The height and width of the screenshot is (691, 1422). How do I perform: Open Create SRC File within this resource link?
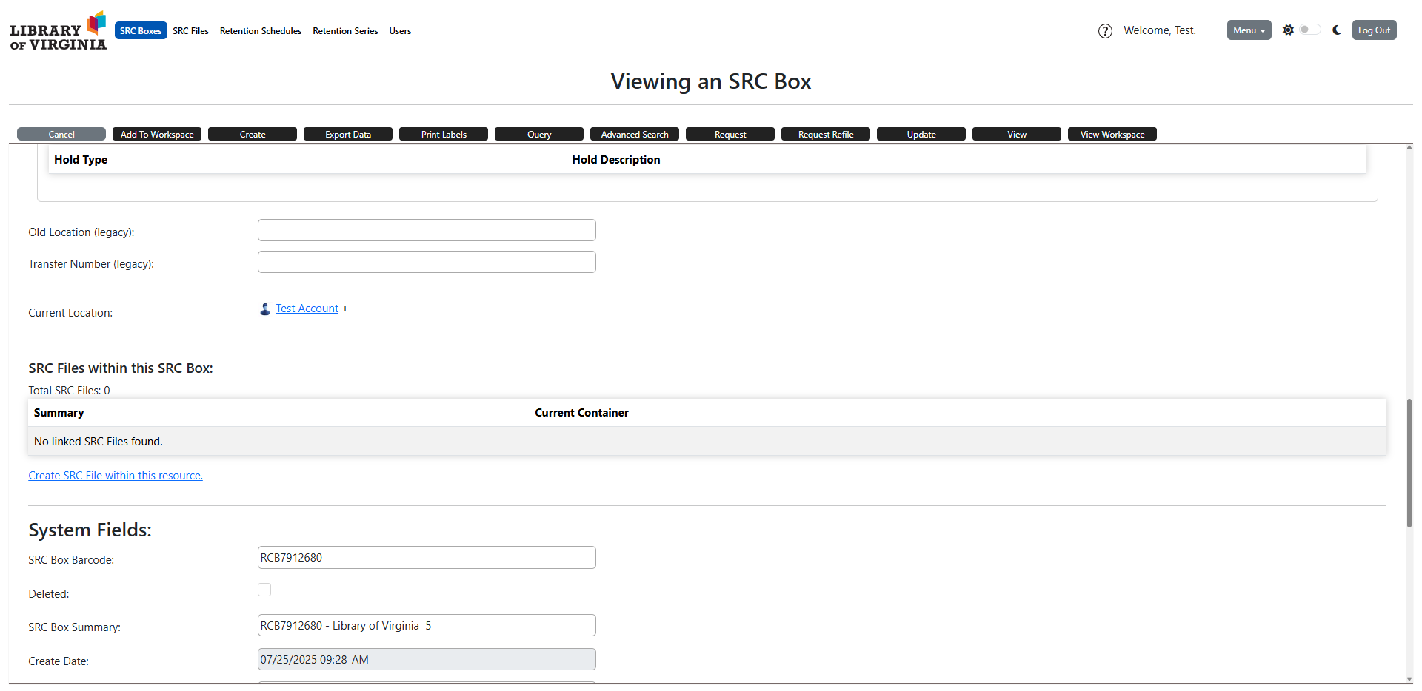pyautogui.click(x=116, y=476)
